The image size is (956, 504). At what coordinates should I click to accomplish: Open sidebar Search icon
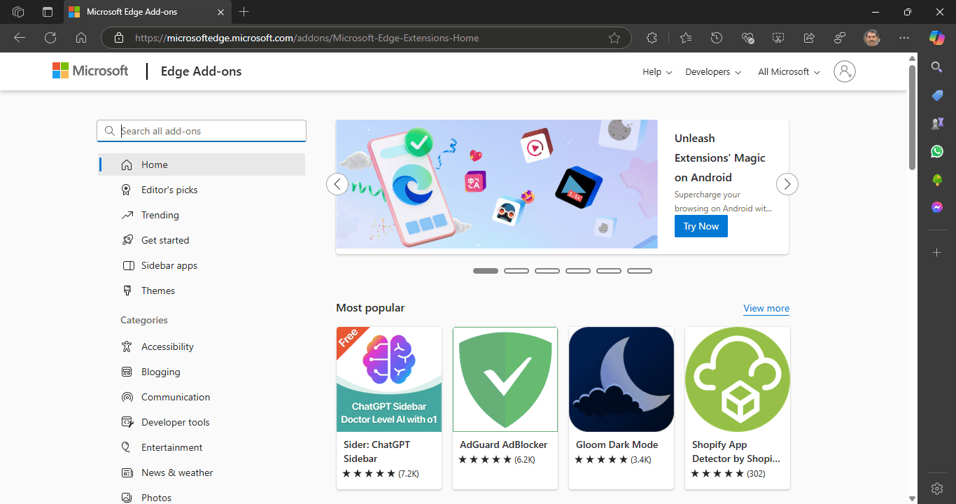(937, 67)
